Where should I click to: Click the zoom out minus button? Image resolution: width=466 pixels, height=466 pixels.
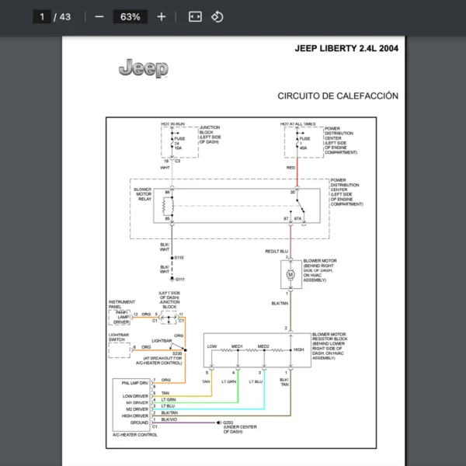[99, 16]
